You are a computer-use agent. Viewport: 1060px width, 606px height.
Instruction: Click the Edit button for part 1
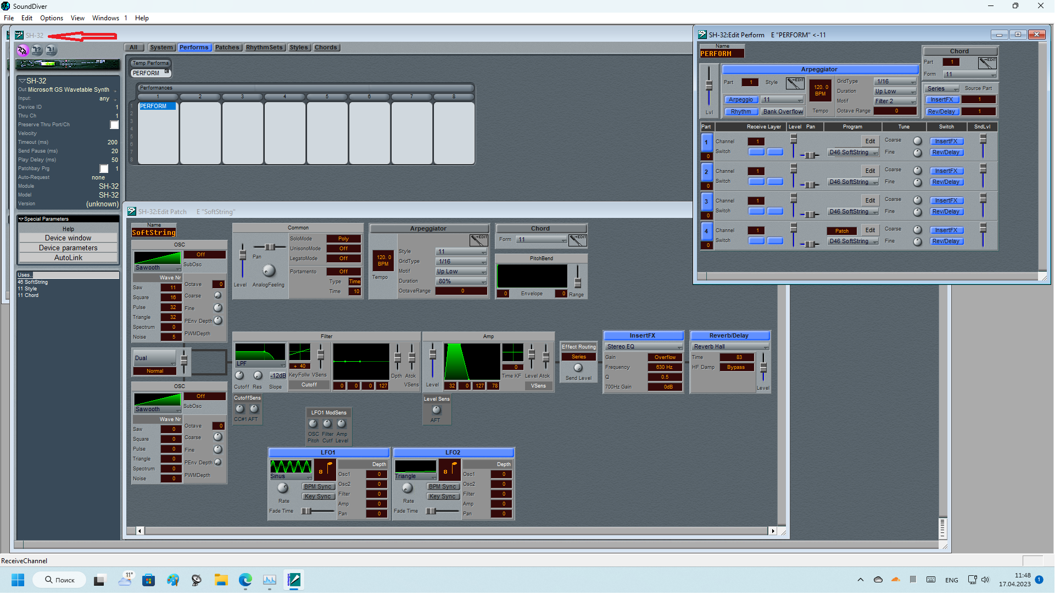870,142
